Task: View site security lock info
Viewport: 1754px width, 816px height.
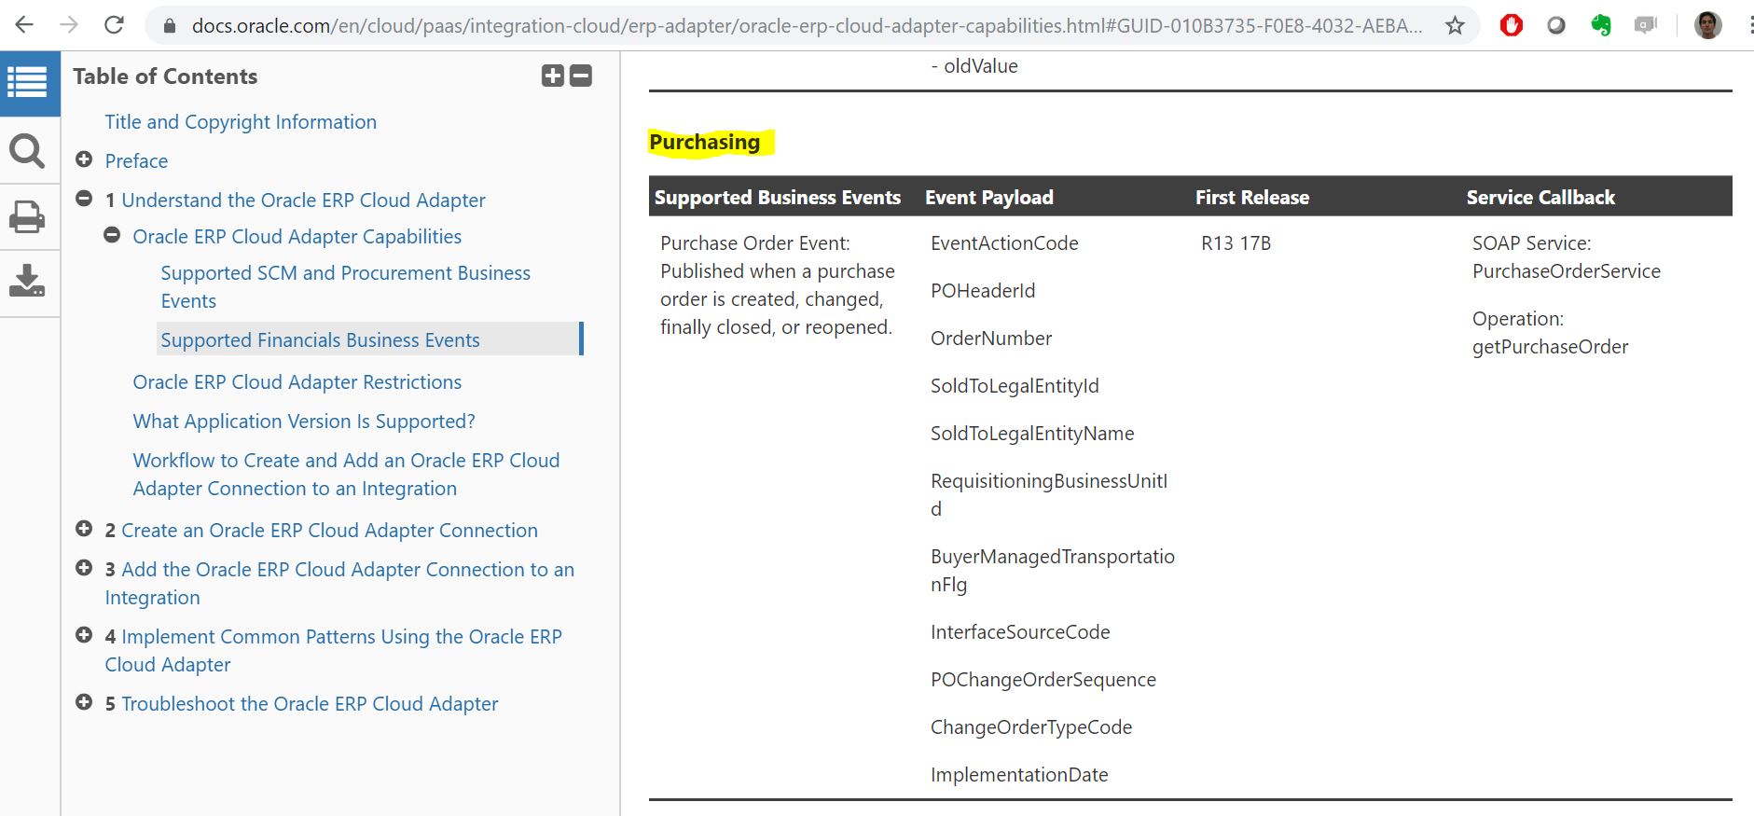Action: click(169, 26)
